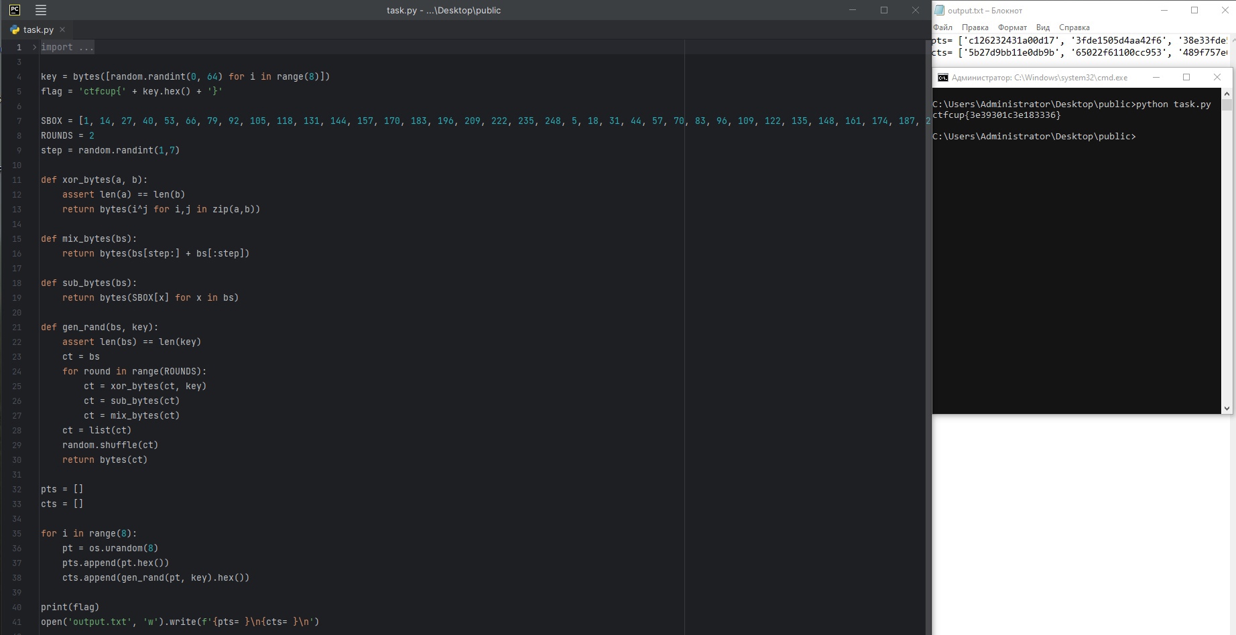This screenshot has height=635, width=1236.
Task: Click line number 41 in gutter
Action: 17,622
